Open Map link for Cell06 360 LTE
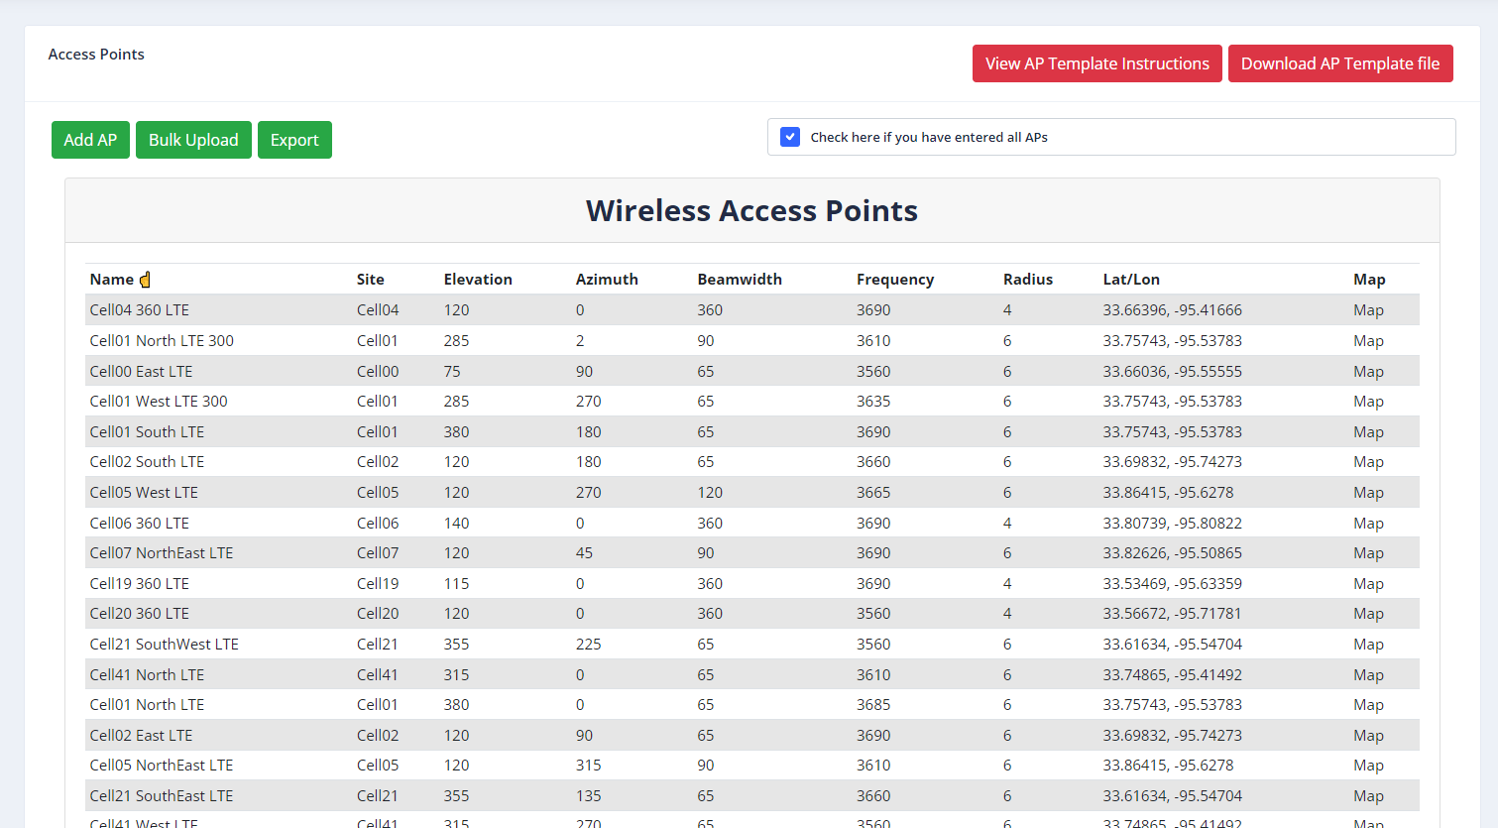The image size is (1498, 828). 1368,524
